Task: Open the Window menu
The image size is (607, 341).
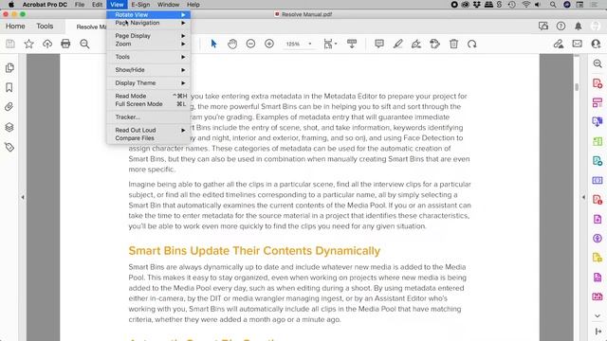Action: click(x=169, y=5)
